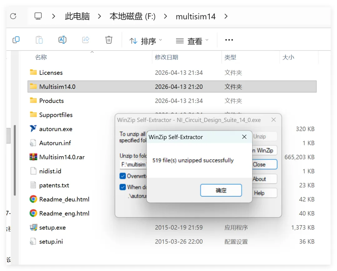Click the About button in extractor
Image resolution: width=337 pixels, height=271 pixels.
click(265, 179)
